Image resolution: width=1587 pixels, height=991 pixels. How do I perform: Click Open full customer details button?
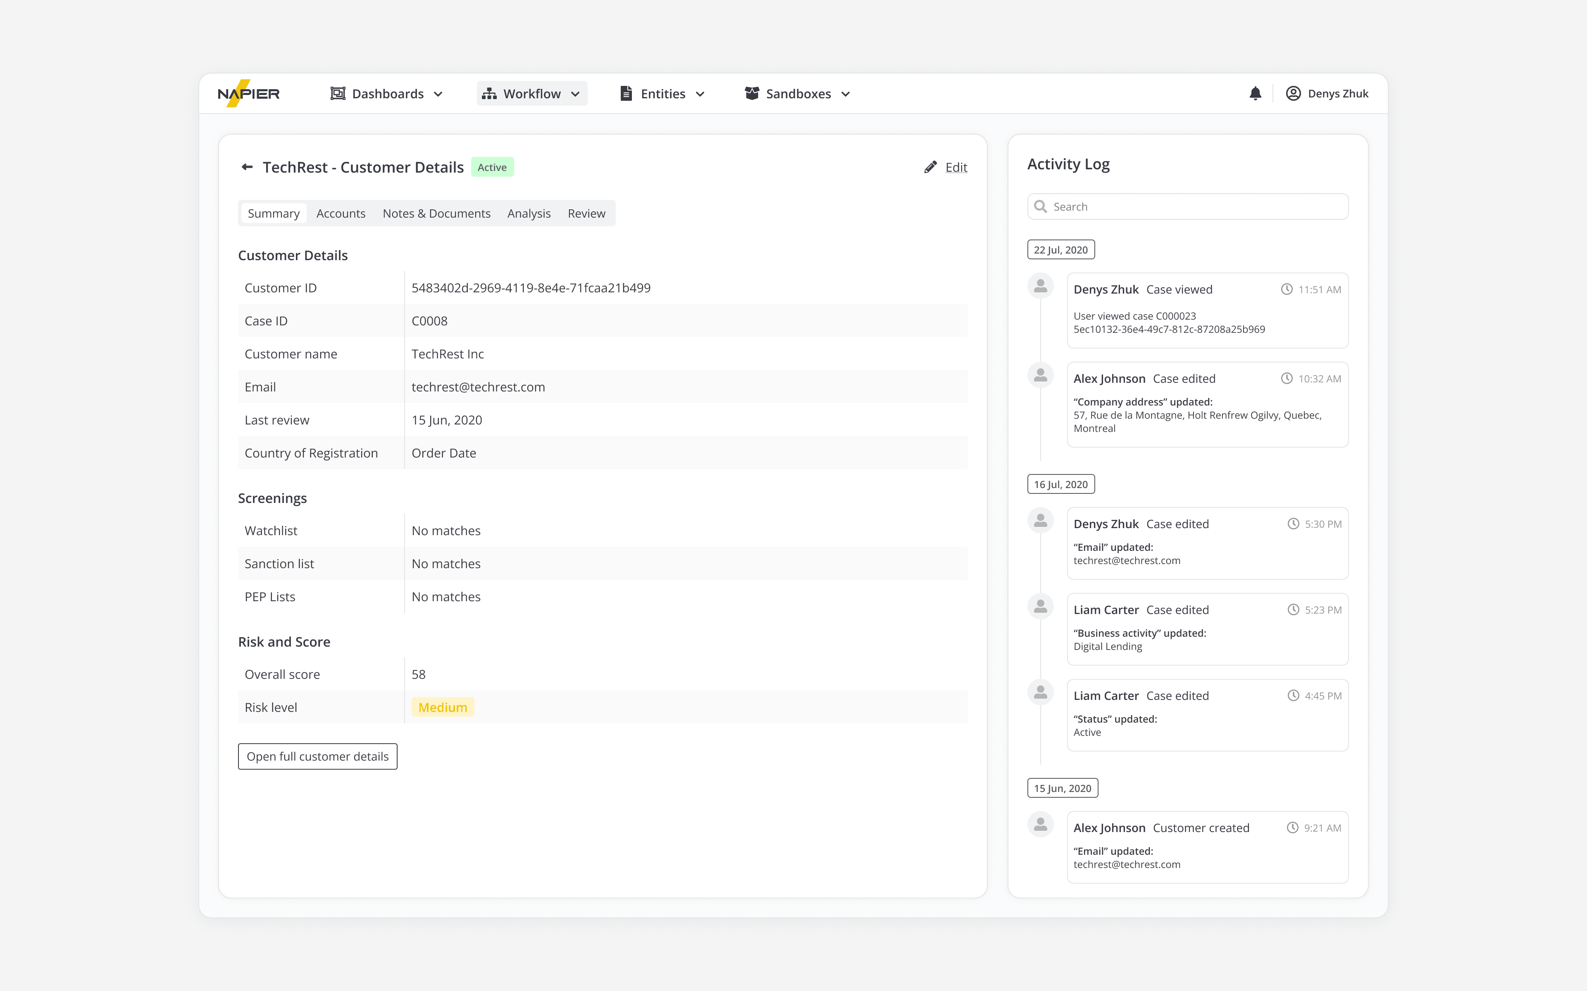coord(317,756)
